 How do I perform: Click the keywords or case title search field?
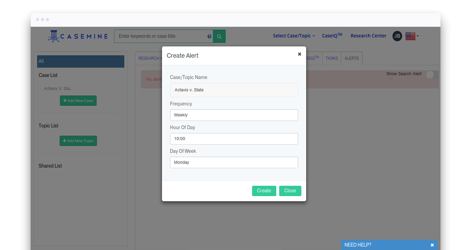click(161, 36)
